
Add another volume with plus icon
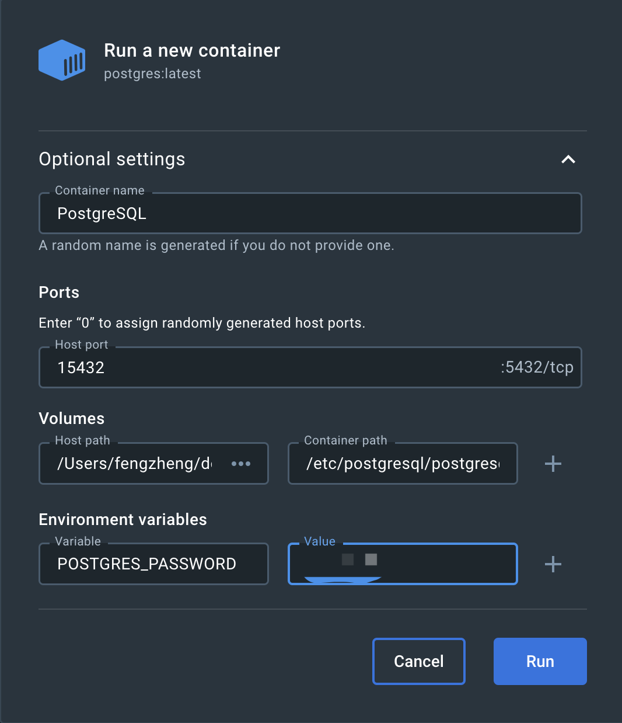[x=553, y=464]
